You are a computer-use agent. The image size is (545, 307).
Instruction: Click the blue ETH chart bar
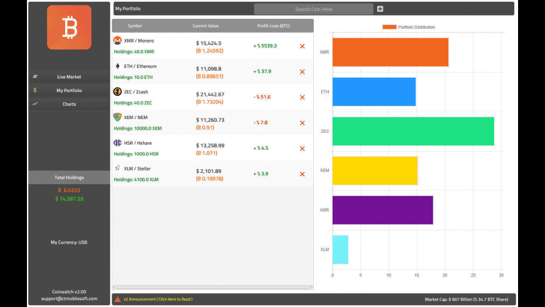click(374, 92)
